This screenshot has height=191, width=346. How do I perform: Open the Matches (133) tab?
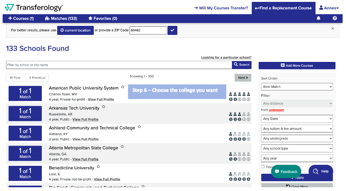[x=61, y=18]
